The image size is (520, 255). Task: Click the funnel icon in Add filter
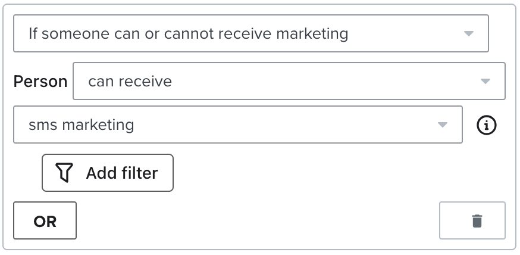coord(64,173)
